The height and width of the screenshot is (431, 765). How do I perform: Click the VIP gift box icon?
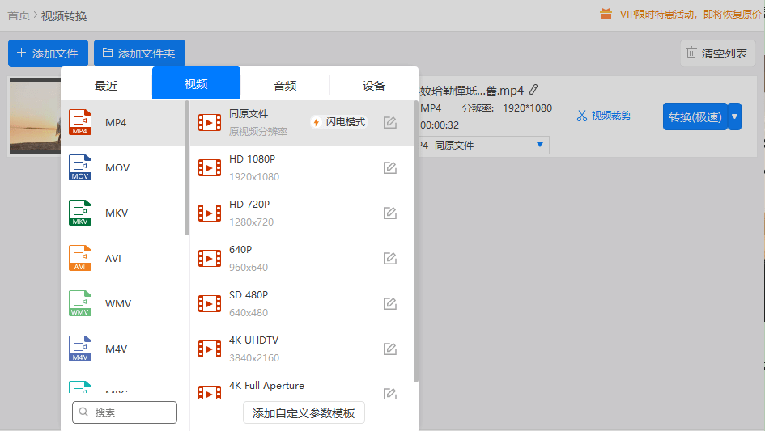pyautogui.click(x=606, y=14)
